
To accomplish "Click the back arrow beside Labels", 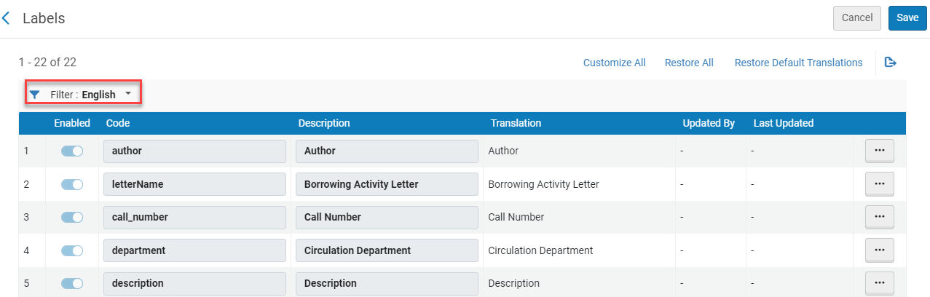I will click(x=7, y=18).
